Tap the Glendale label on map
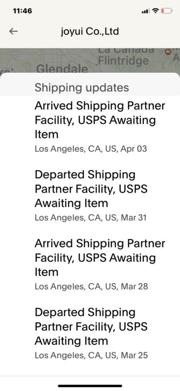Screen dimensions: 180x391 pos(62,68)
